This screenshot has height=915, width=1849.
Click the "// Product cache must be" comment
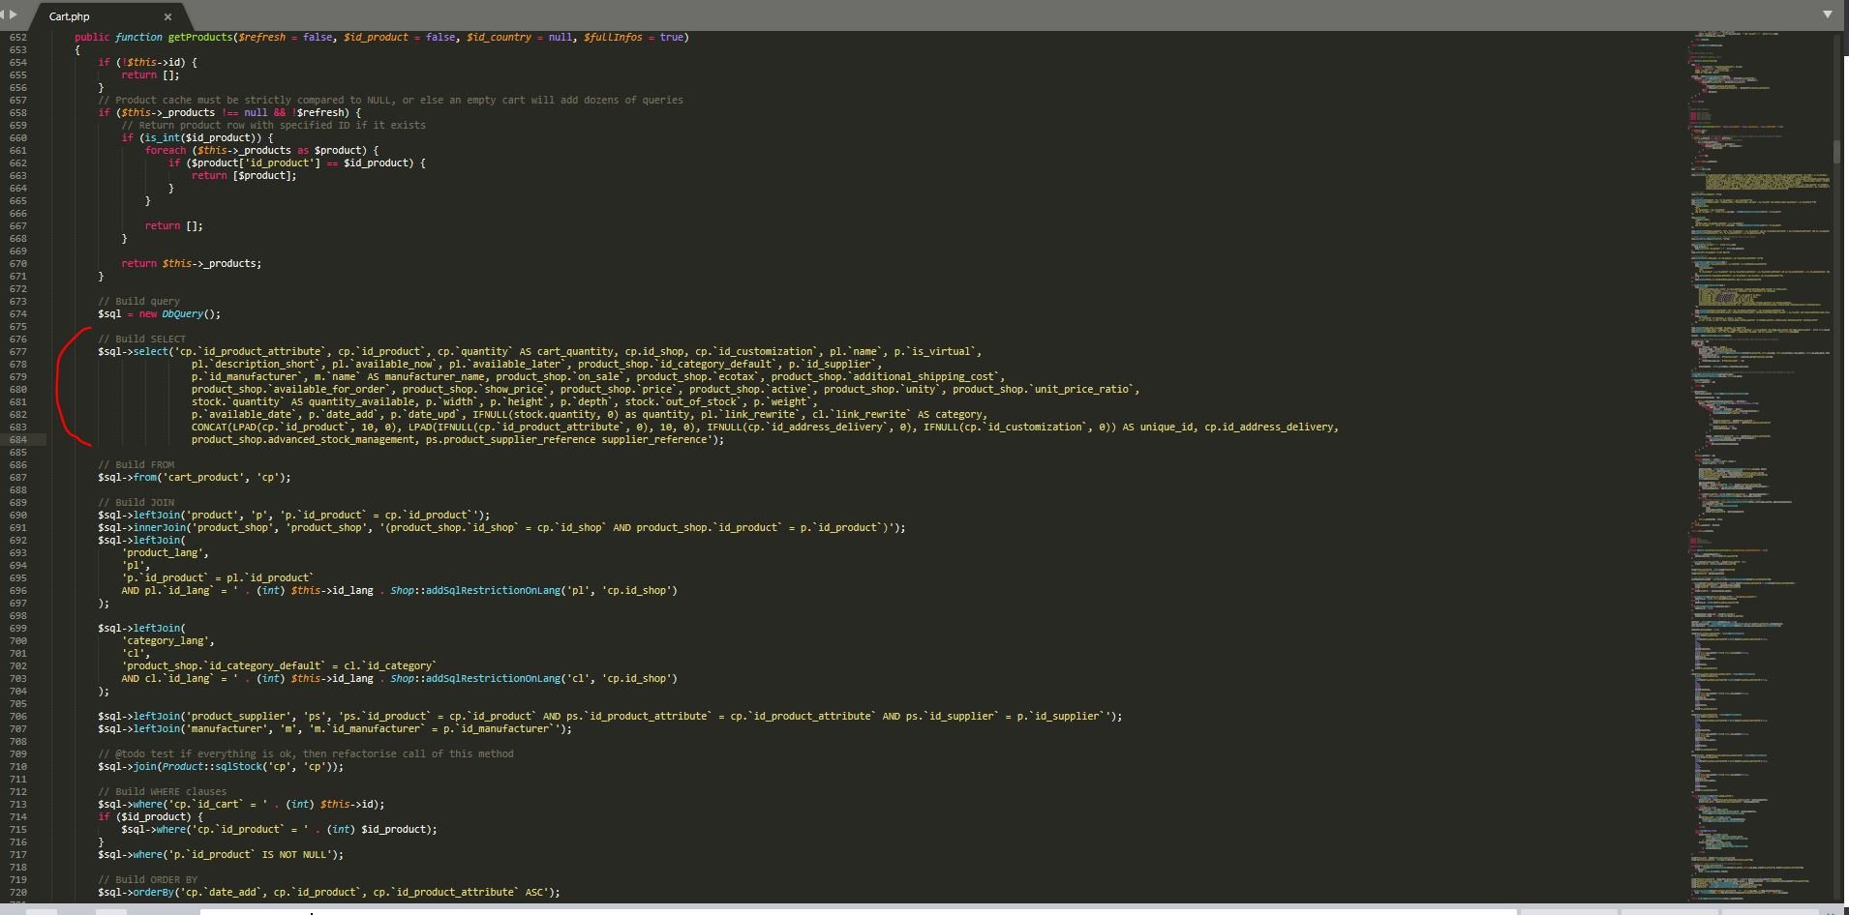(390, 101)
